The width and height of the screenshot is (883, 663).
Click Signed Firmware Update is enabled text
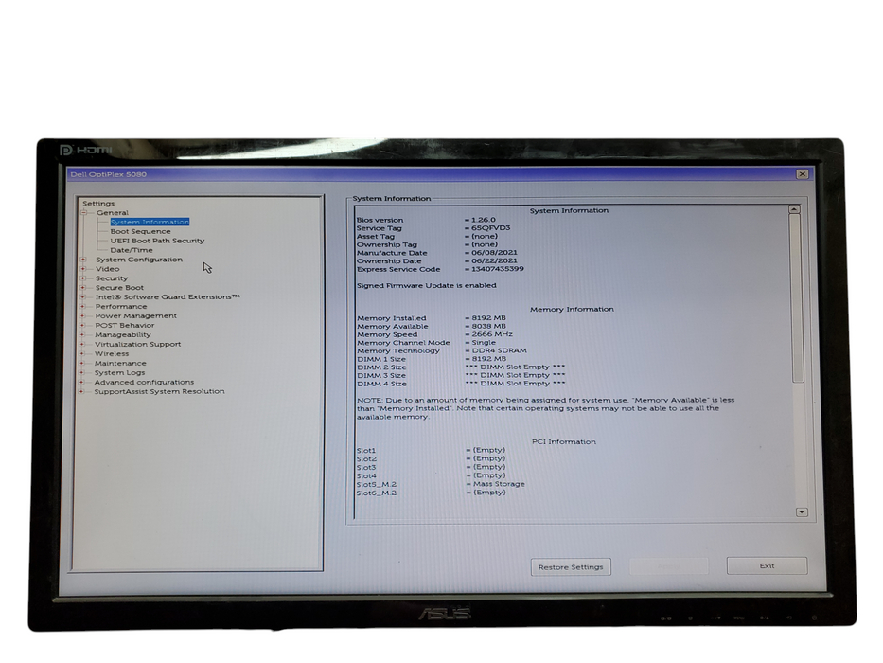point(426,286)
